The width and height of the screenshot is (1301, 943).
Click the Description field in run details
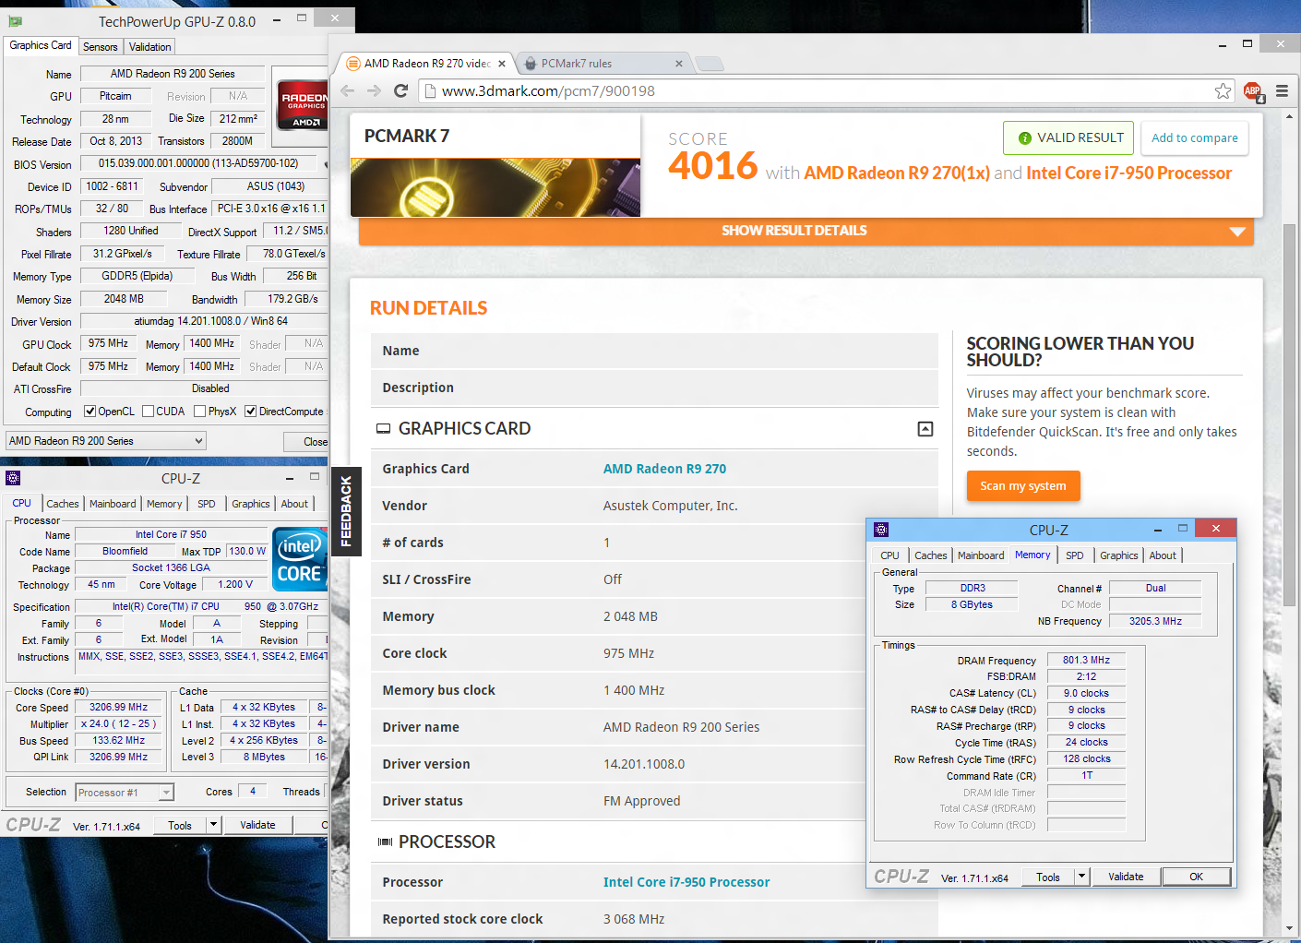tap(654, 388)
